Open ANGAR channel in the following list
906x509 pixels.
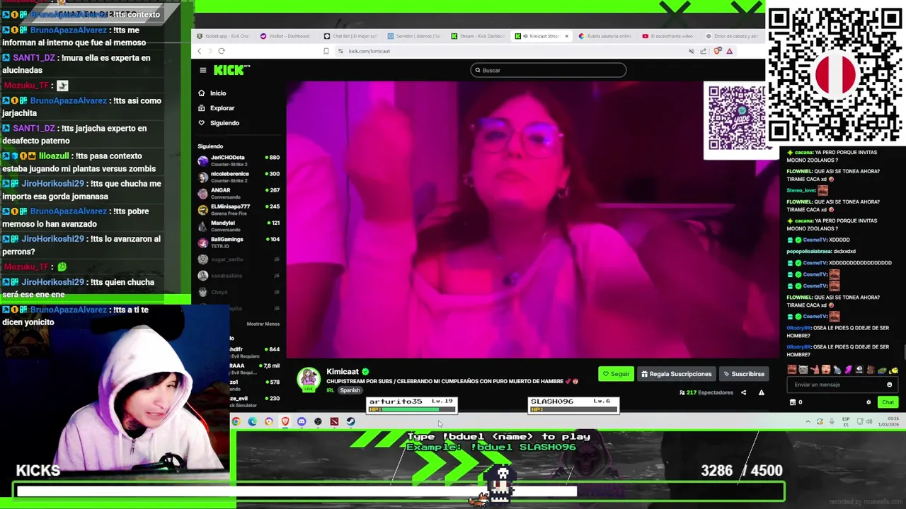(x=239, y=193)
